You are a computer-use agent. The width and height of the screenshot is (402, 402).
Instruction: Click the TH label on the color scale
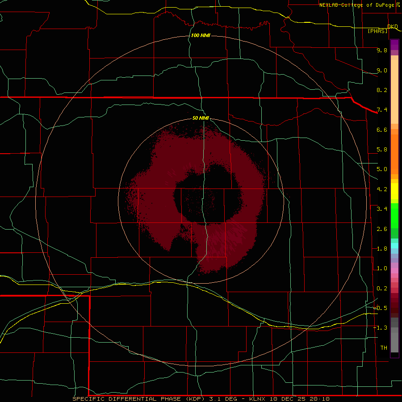coord(384,348)
